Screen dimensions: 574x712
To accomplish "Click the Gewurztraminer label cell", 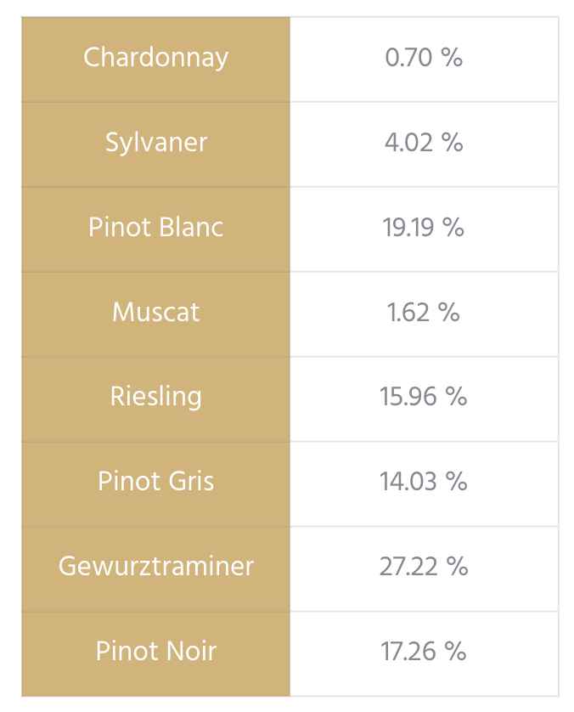I will click(156, 566).
